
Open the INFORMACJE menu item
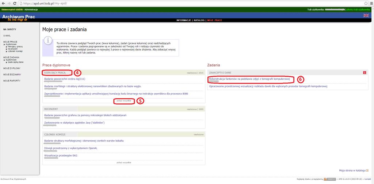(x=184, y=20)
